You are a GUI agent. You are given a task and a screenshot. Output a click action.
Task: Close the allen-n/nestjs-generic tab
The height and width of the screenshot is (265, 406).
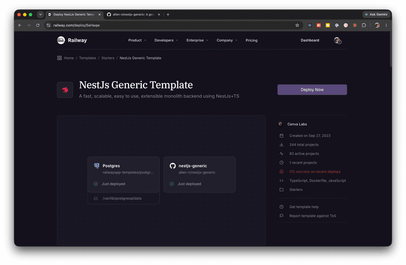[159, 15]
